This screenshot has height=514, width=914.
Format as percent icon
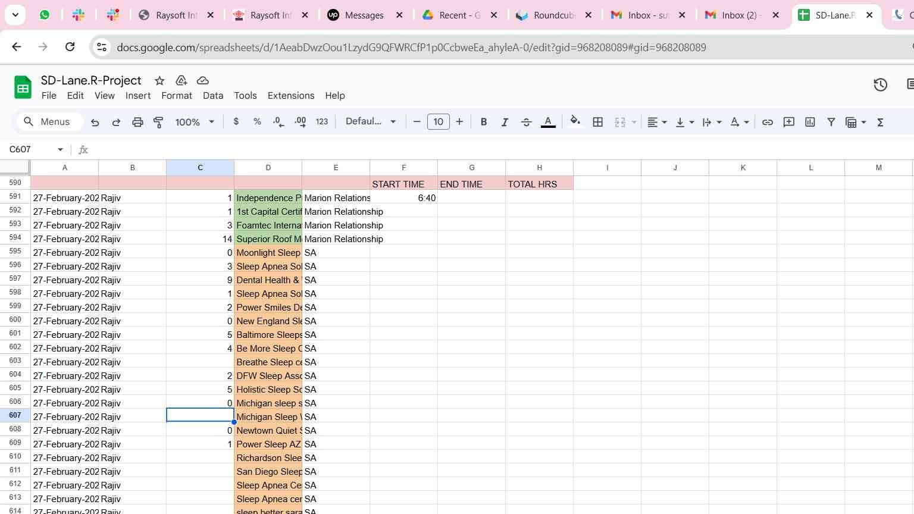point(257,121)
